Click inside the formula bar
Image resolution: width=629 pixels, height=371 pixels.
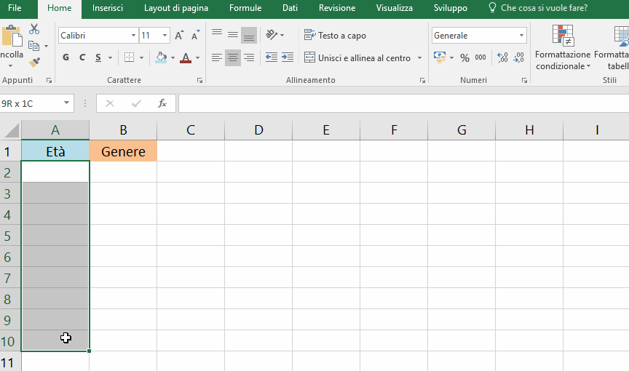(x=403, y=103)
